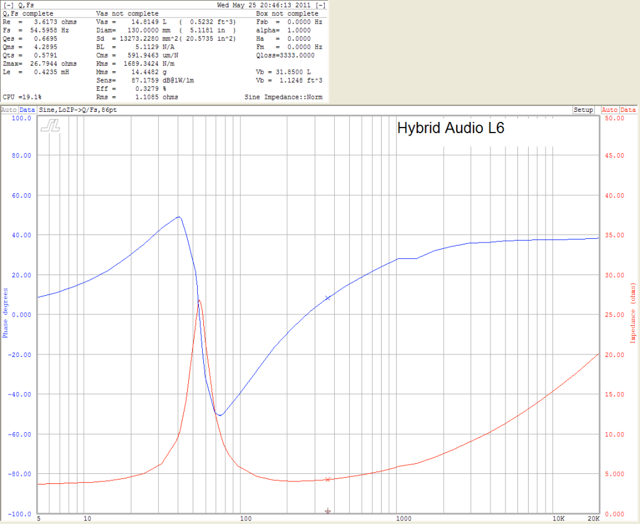
Task: Select the Vb = 31.8500 L value
Action: click(x=283, y=73)
